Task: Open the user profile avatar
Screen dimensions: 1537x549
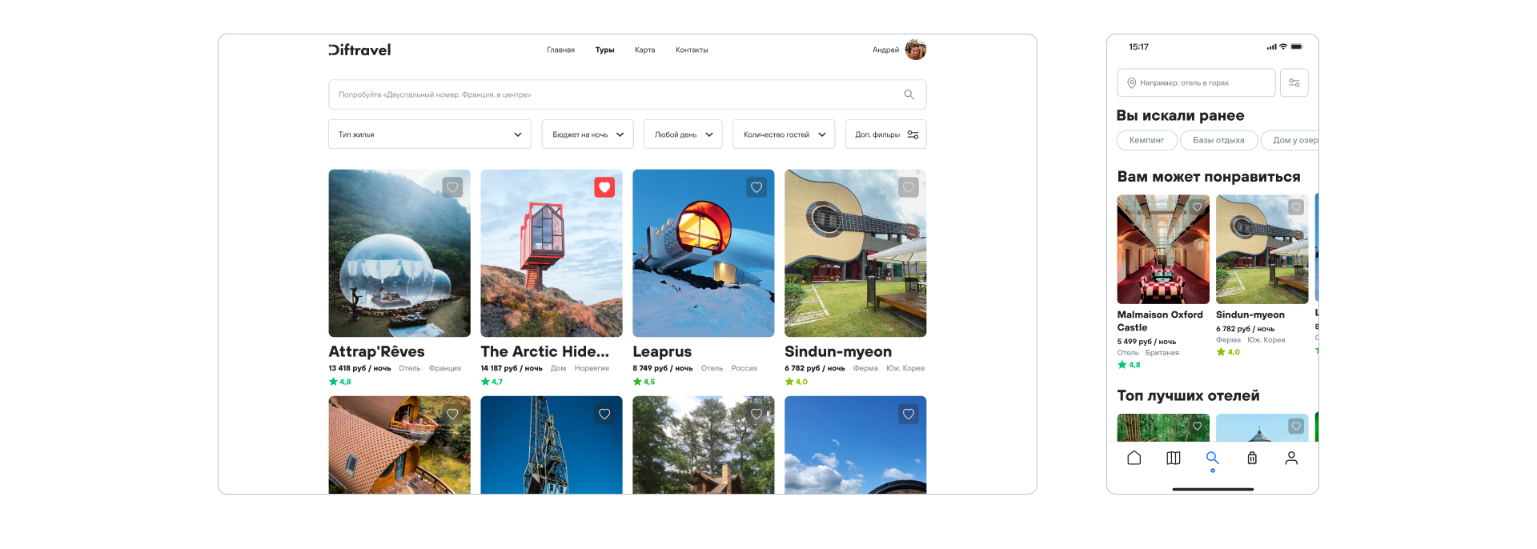Action: 916,50
